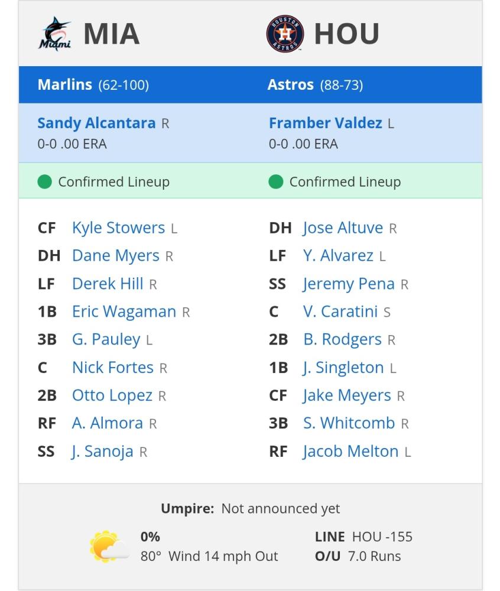Select the Marlins (62-100) team header
500x591 pixels.
(93, 85)
